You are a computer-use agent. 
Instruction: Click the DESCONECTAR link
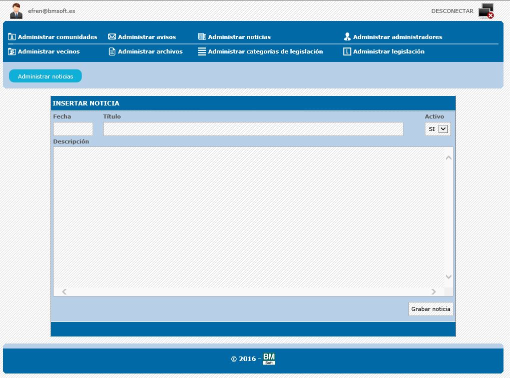click(452, 11)
